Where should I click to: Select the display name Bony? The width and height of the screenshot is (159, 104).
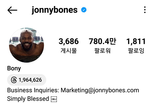(14, 69)
